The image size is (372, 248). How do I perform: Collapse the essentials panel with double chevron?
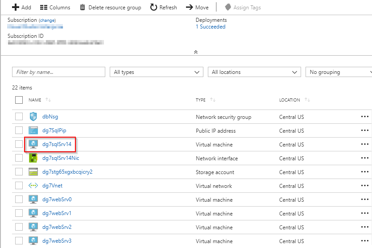coord(196,52)
